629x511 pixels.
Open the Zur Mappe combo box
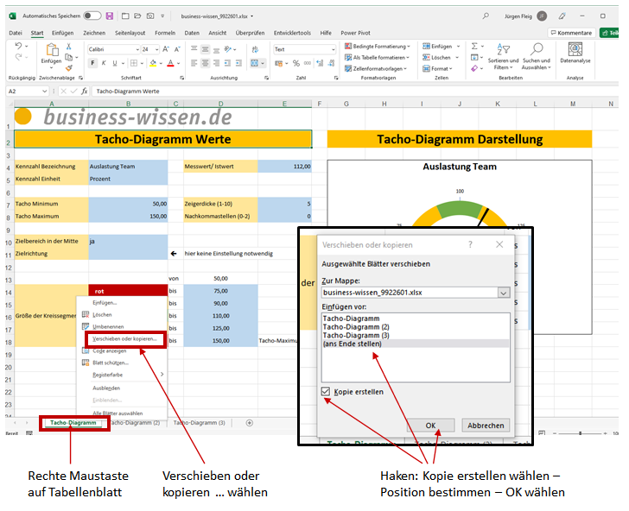click(x=416, y=293)
